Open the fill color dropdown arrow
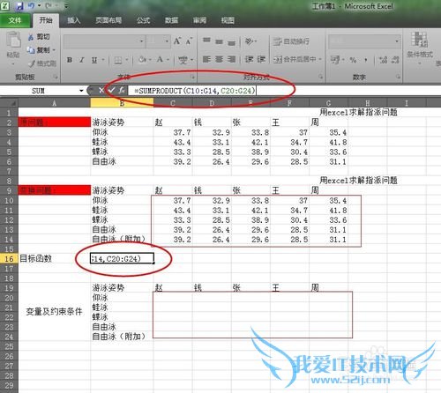Screen dimensions: 441x393 pos(150,60)
